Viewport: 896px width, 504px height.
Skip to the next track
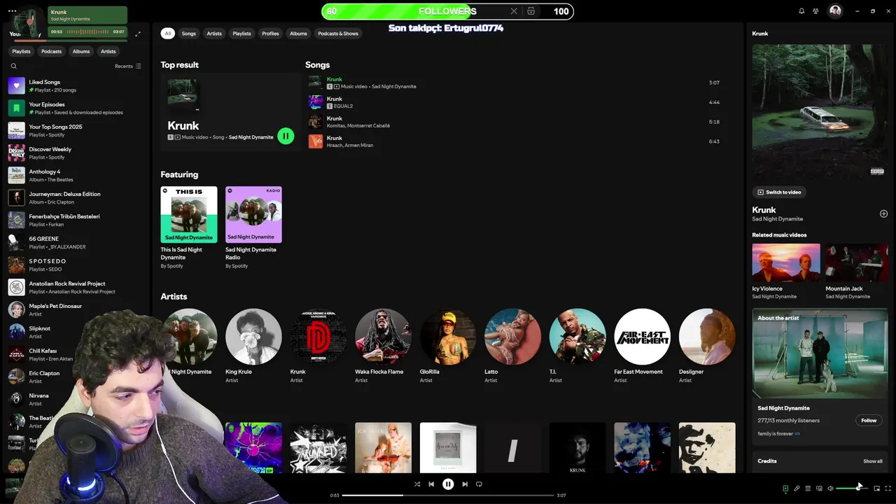coord(465,484)
